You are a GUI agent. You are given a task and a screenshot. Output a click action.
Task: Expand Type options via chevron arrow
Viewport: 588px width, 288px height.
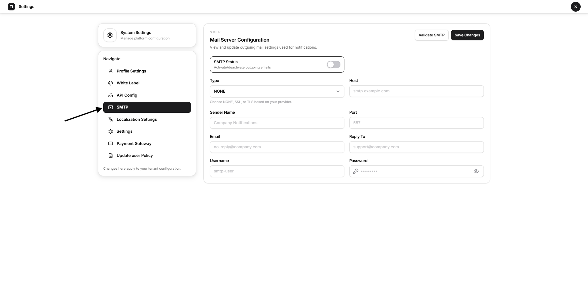click(338, 91)
